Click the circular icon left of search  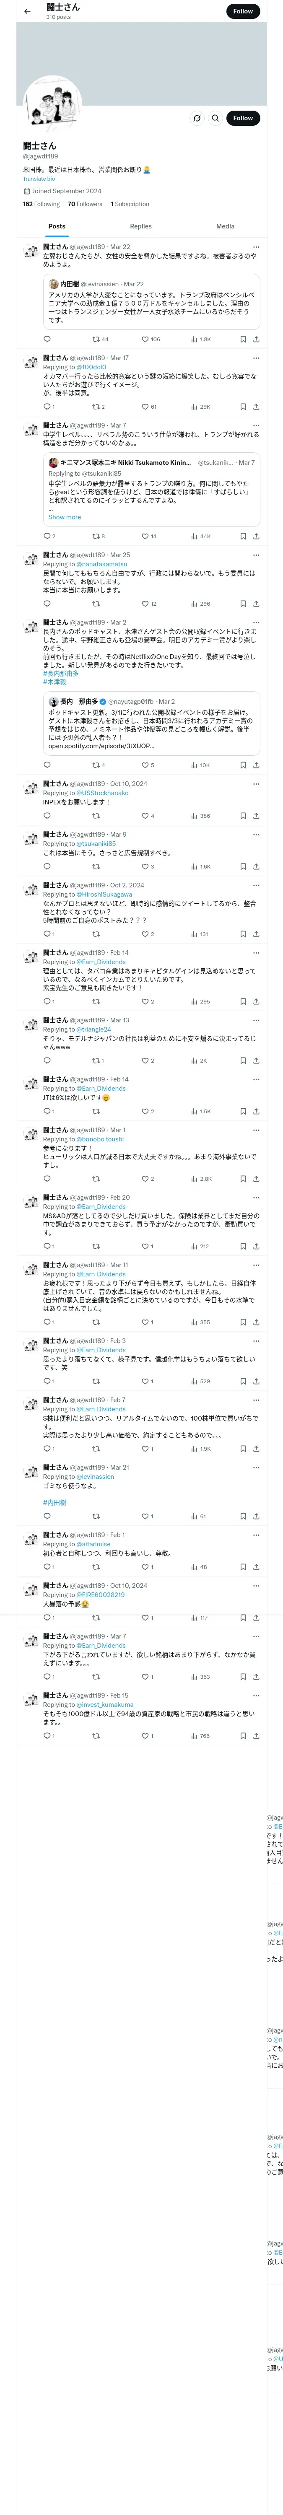coord(197,118)
